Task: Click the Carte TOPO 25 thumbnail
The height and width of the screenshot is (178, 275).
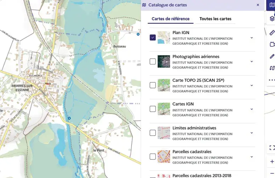Action: click(x=164, y=85)
